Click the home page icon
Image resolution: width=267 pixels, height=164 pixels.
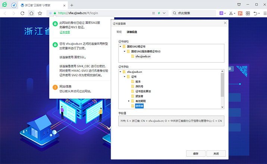pos(31,13)
